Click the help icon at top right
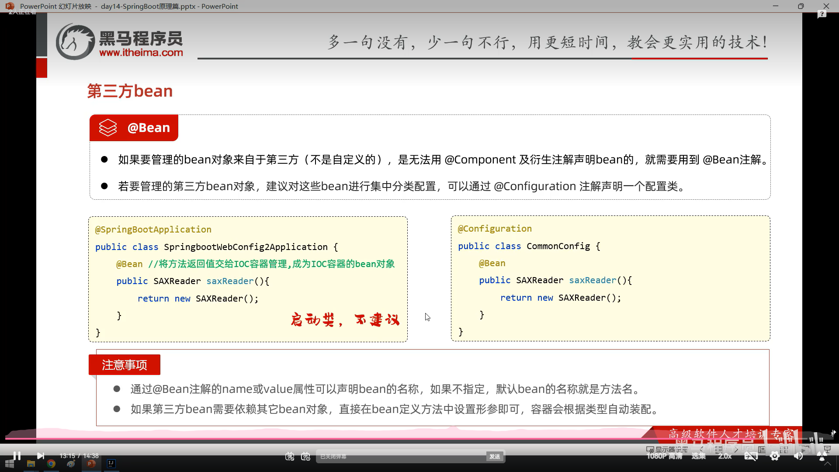839x472 pixels. point(822,14)
